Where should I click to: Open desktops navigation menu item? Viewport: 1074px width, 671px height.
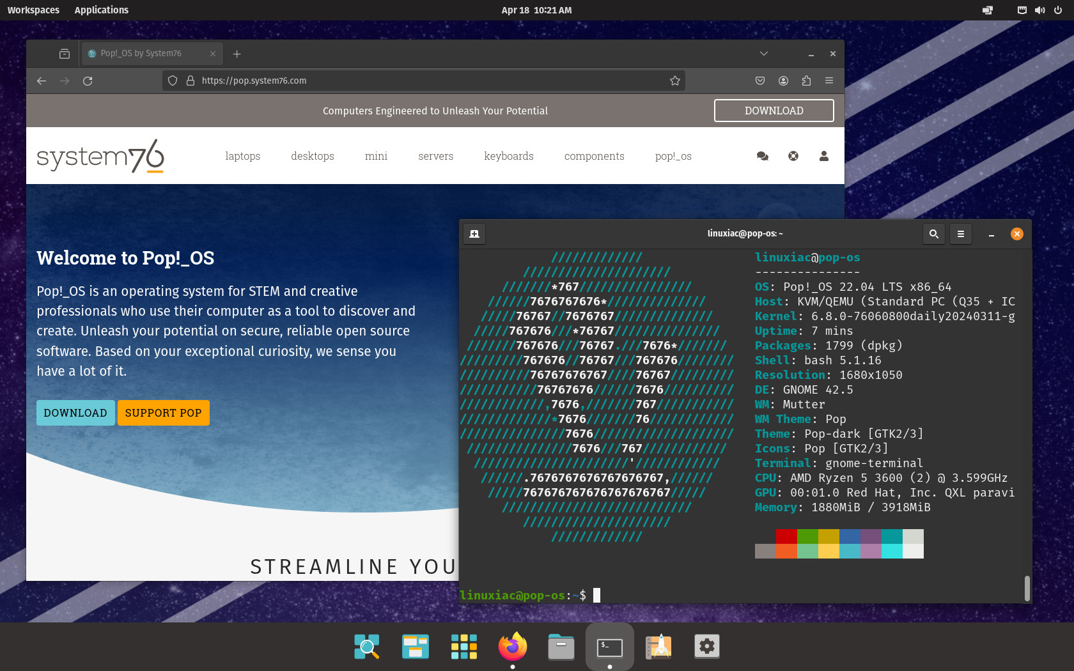click(313, 156)
